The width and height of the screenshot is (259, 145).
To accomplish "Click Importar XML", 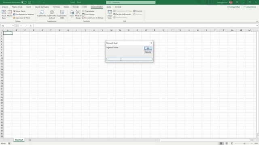I will click(x=138, y=11).
